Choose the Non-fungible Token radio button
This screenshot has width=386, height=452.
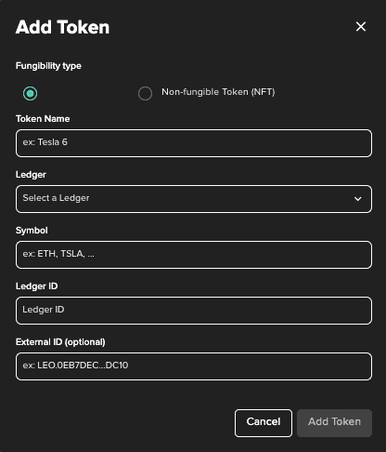tap(145, 93)
